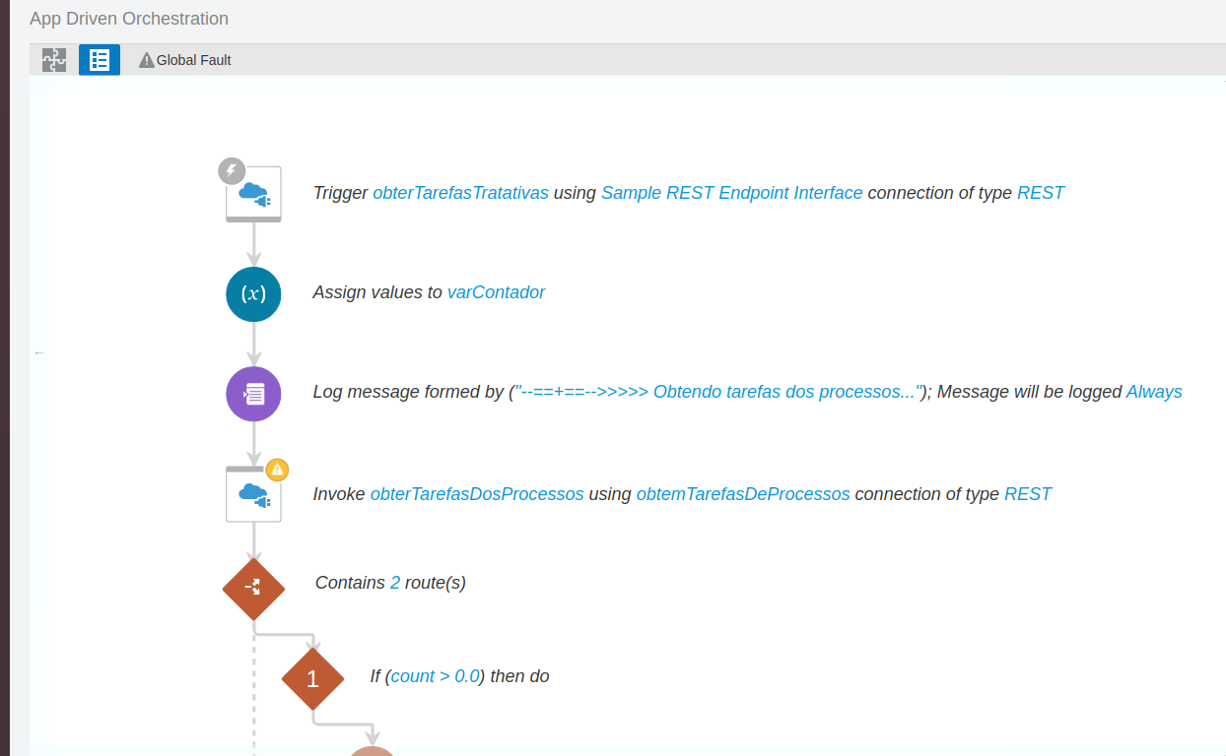Select the pseudo view list icon
The height and width of the screenshot is (756, 1226).
[x=100, y=60]
